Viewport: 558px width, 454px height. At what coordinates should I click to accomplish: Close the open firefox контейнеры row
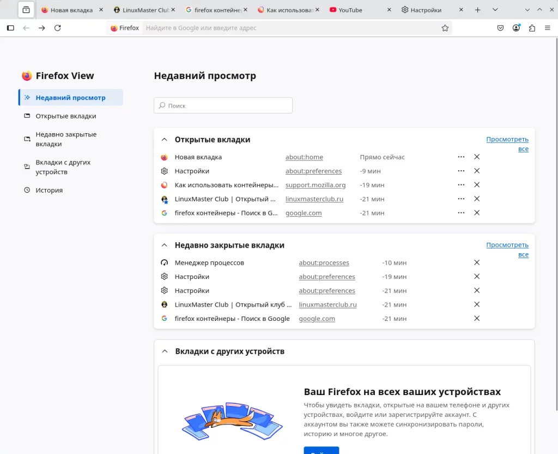[477, 213]
